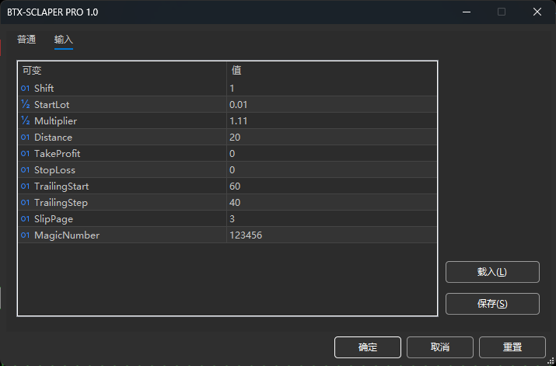
Task: Edit the StartLot value 0.01
Action: tap(330, 104)
